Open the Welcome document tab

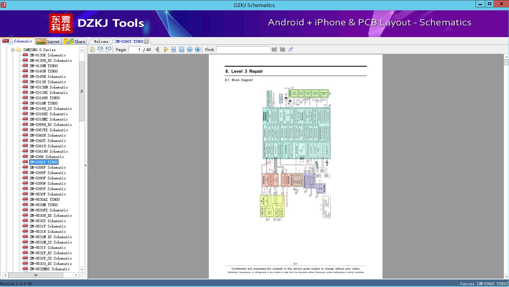(x=101, y=41)
